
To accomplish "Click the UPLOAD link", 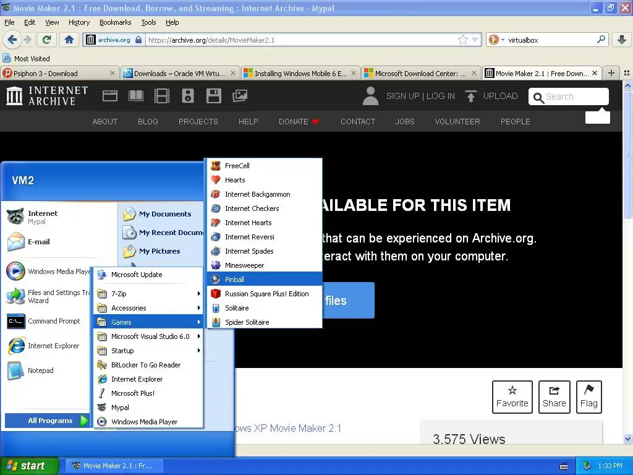I will pos(491,96).
